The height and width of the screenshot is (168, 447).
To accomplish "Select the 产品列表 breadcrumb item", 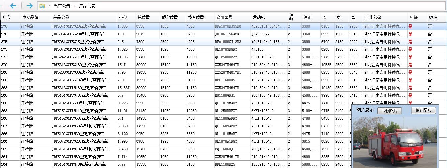I will pyautogui.click(x=87, y=6).
